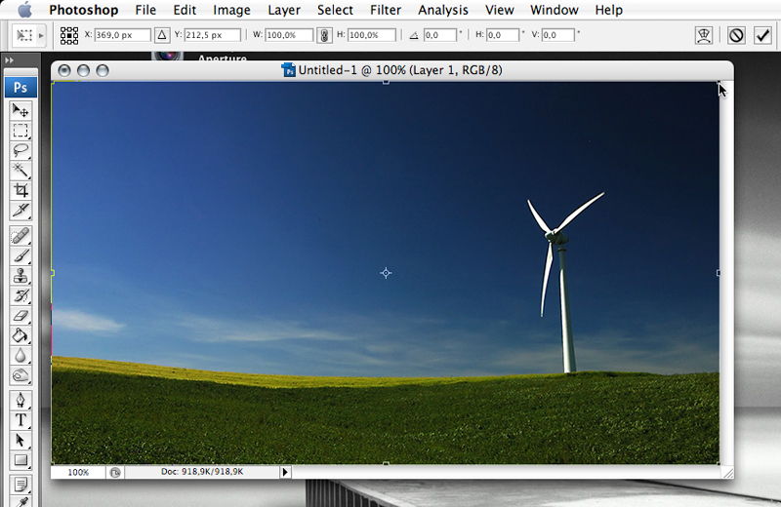This screenshot has width=781, height=507.
Task: Commit the transform with the checkmark
Action: pos(762,35)
